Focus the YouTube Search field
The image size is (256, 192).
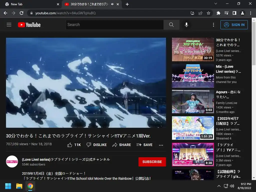point(114,25)
